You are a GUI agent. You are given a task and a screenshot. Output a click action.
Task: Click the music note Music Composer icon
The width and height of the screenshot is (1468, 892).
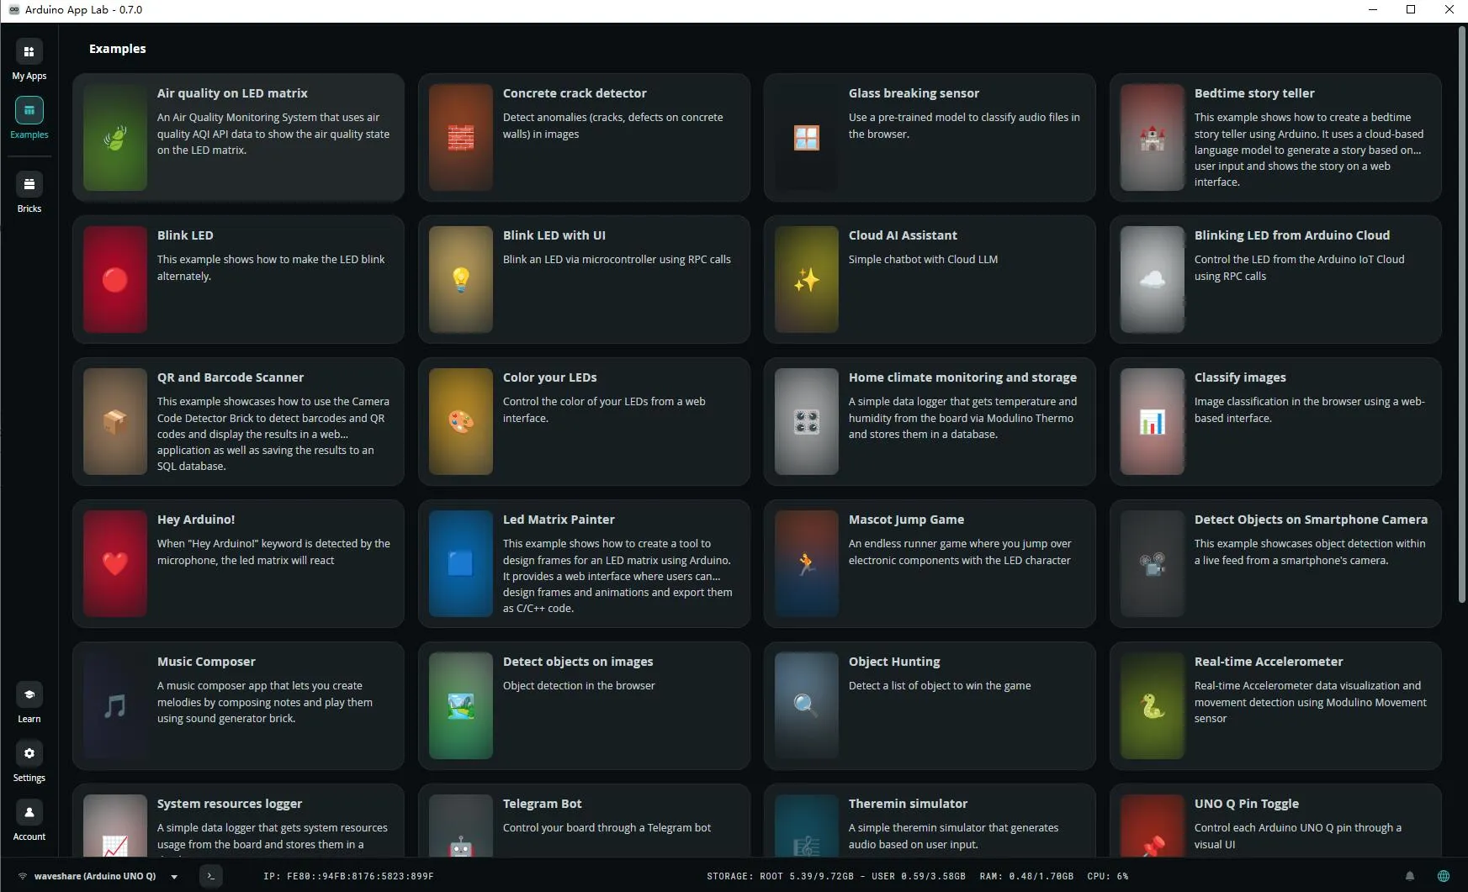click(115, 706)
